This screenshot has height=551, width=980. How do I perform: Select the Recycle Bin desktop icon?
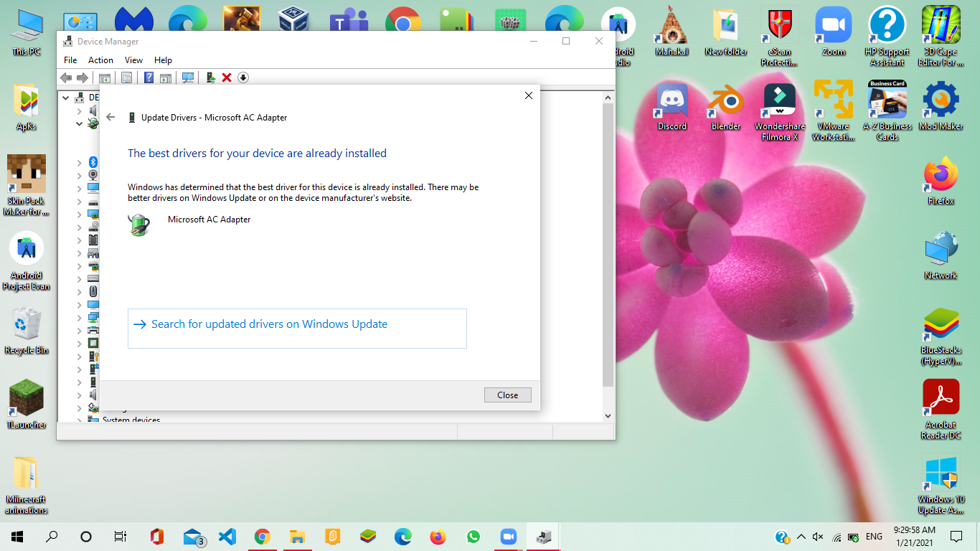point(27,331)
